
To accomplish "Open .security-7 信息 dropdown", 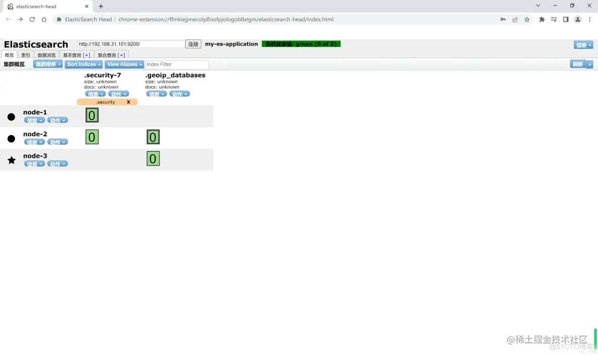I will coord(95,94).
